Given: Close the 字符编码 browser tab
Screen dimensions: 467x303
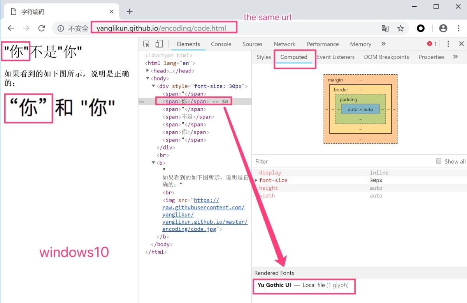Looking at the screenshot, I should [x=112, y=12].
